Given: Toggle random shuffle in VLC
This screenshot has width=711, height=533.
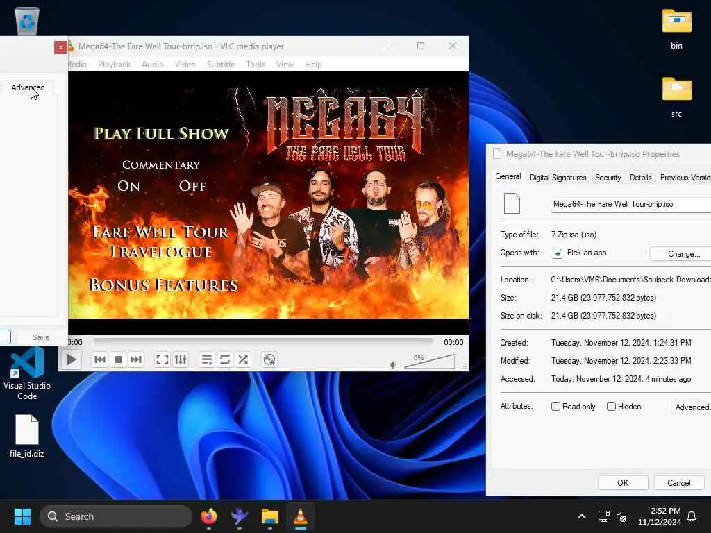Looking at the screenshot, I should 243,360.
